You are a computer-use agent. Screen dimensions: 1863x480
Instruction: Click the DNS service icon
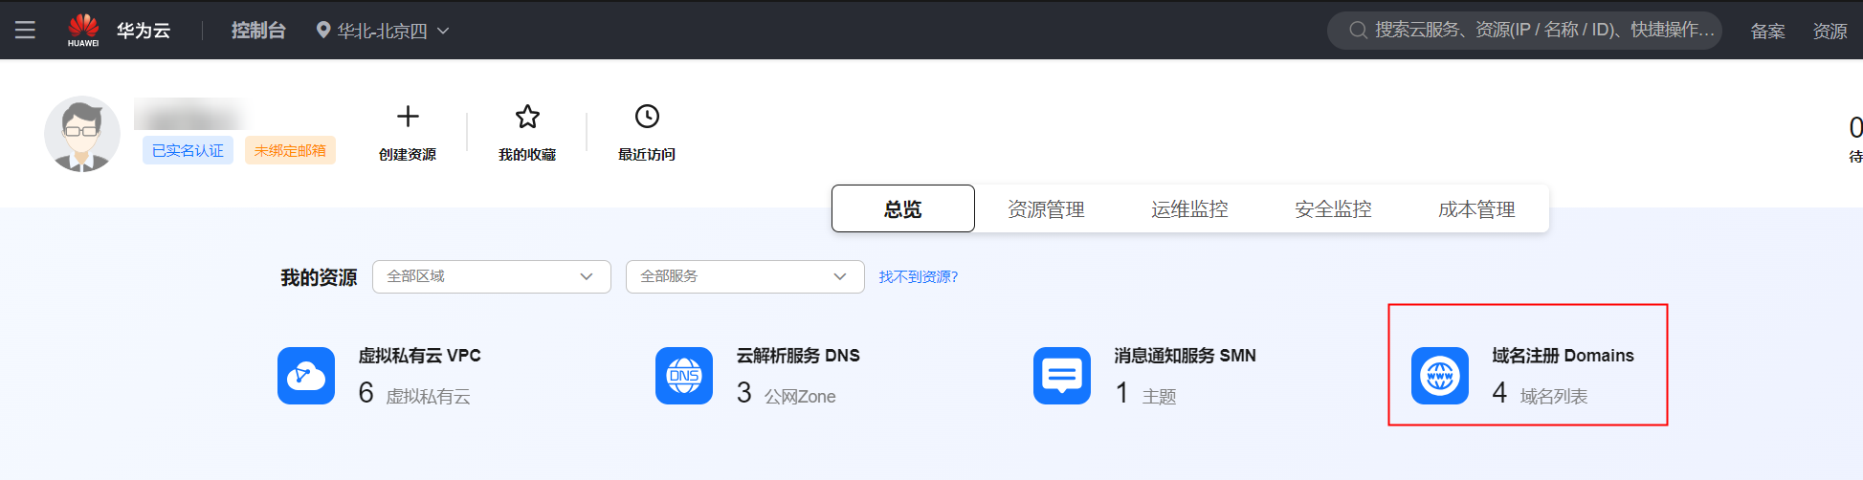(684, 376)
